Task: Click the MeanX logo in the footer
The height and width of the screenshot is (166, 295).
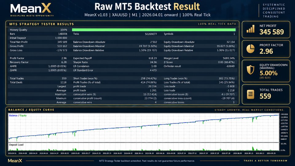Action: click(15, 161)
